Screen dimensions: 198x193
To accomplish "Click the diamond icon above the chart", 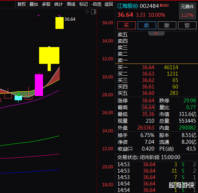I will [87, 12].
